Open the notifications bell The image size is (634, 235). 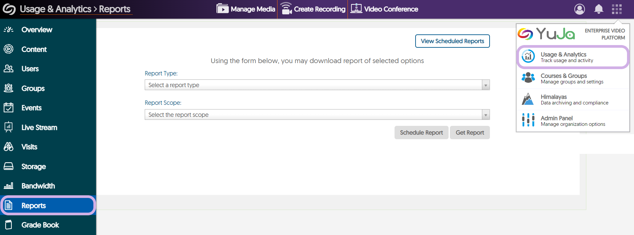599,9
